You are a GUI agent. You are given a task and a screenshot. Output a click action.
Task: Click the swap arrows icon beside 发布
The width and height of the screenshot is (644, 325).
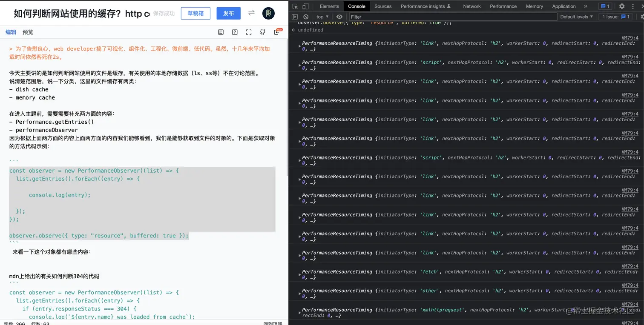click(x=251, y=13)
